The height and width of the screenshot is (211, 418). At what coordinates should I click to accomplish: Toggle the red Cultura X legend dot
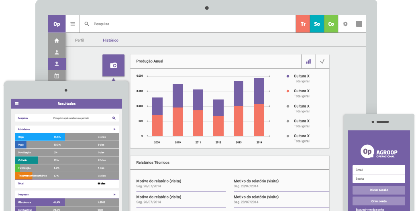pyautogui.click(x=288, y=91)
